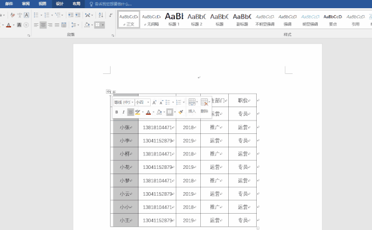Click mini toolbar borders button
Image resolution: width=372 pixels, height=230 pixels.
(x=169, y=112)
